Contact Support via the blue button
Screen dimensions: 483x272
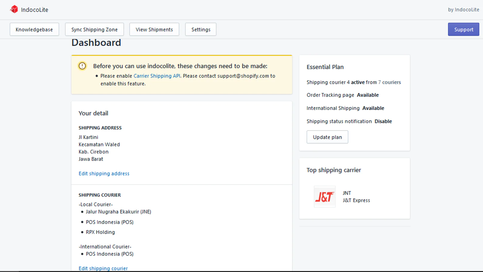(x=463, y=29)
